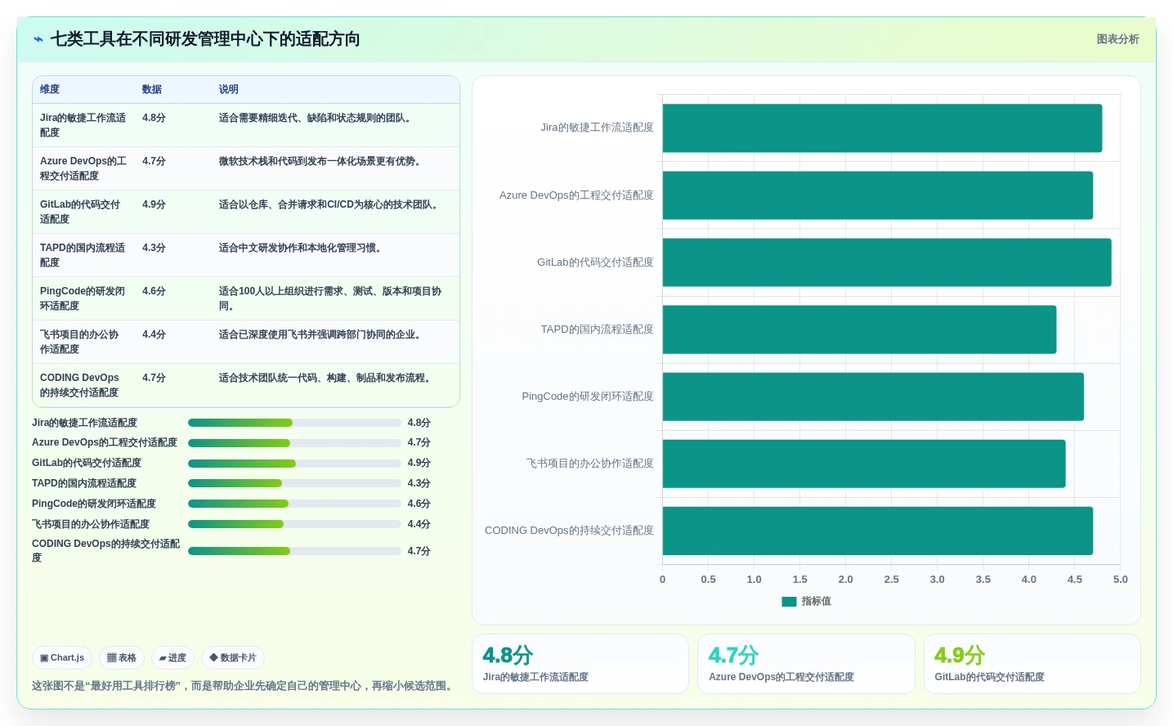The width and height of the screenshot is (1173, 726).
Task: Click the TAPD的国内流程适配度 progress bar
Action: click(x=294, y=483)
